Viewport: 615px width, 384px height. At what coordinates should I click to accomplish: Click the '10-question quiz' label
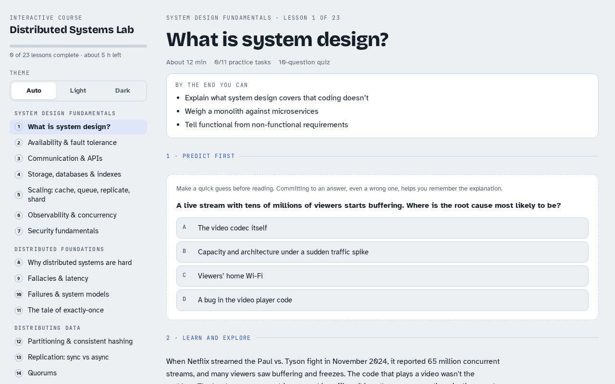click(304, 62)
